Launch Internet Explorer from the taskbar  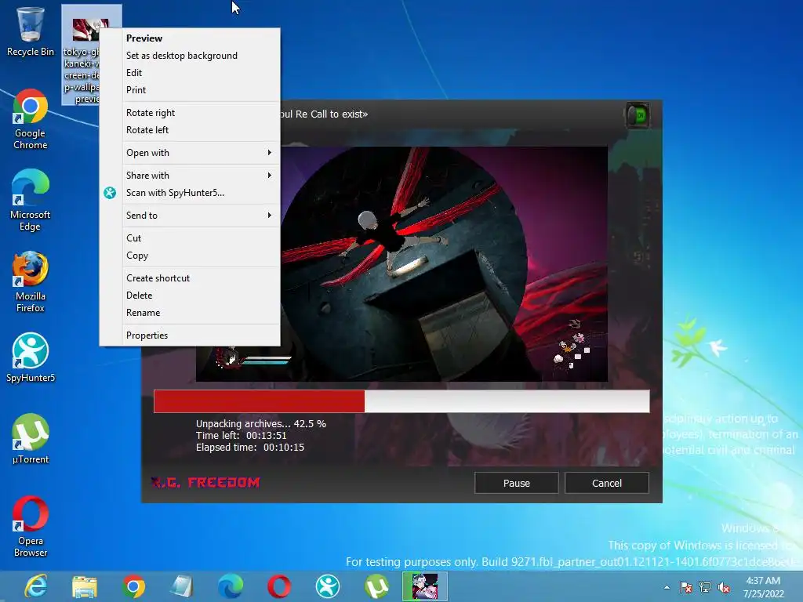tap(36, 586)
